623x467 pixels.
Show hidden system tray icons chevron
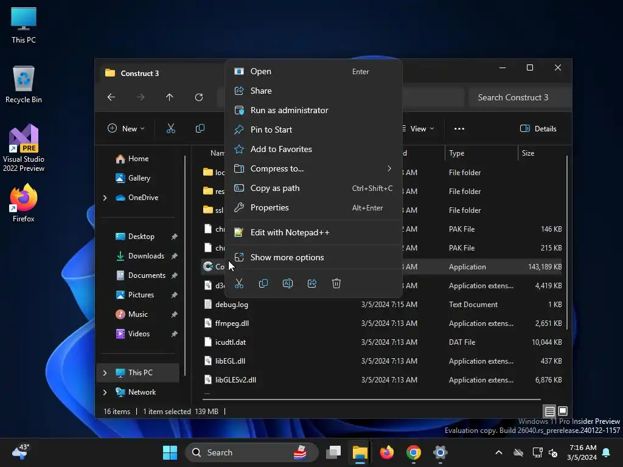point(499,452)
